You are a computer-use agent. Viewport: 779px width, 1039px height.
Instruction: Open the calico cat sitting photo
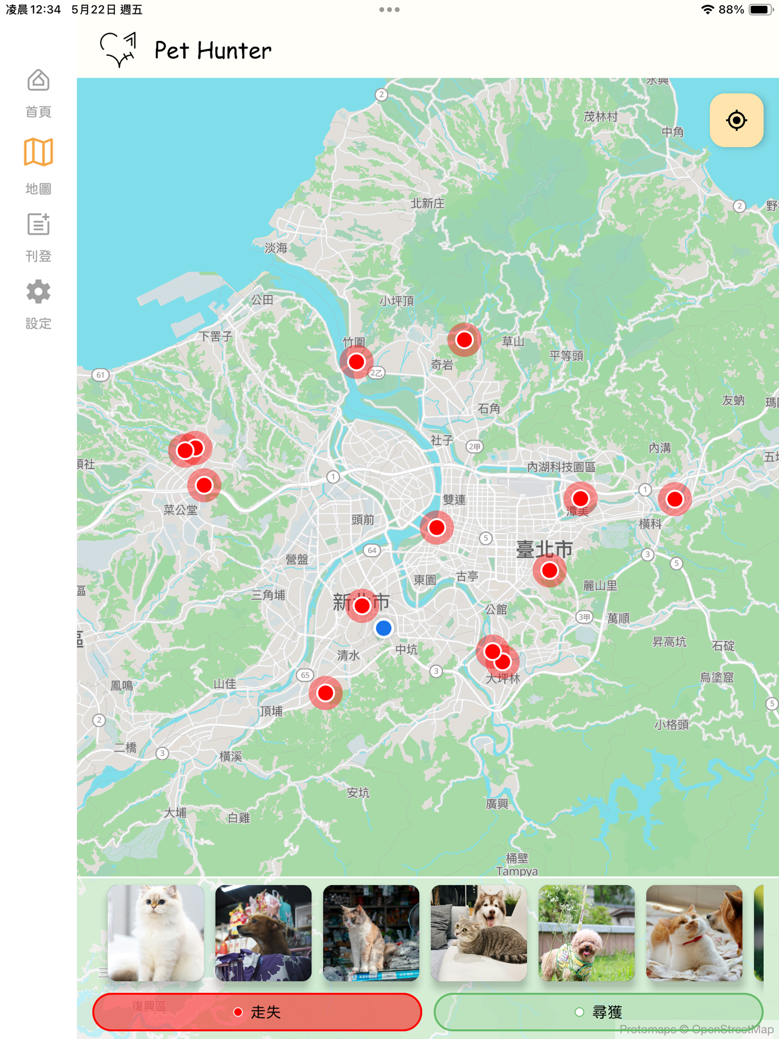pyautogui.click(x=371, y=933)
